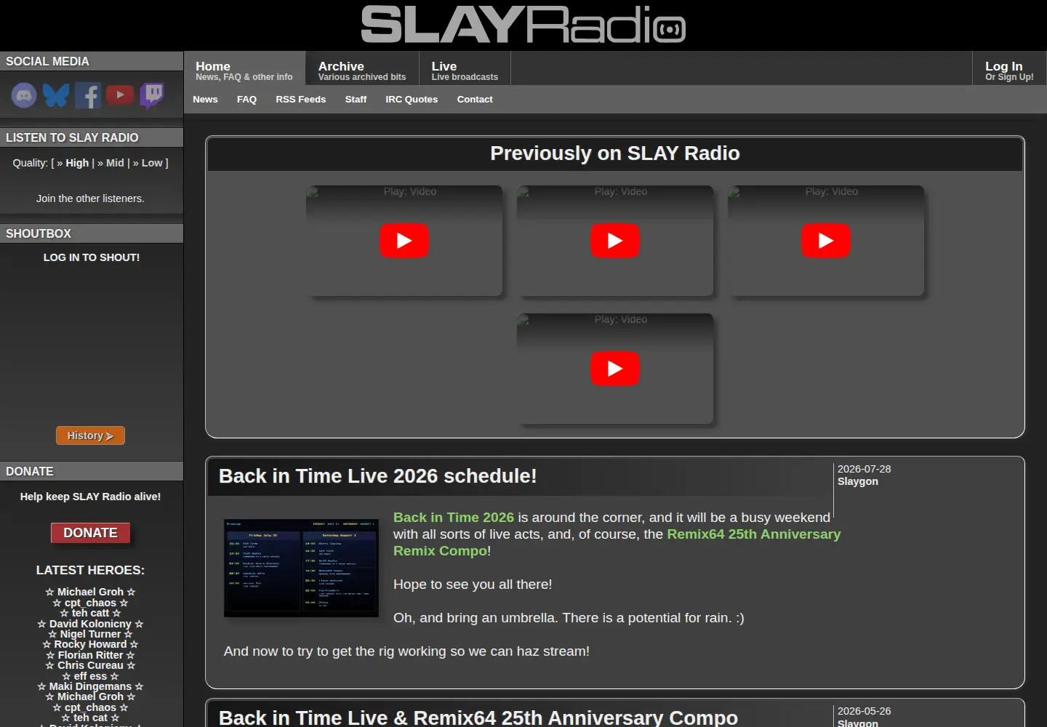
Task: Click LOG IN TO SHOUT! link
Action: click(x=92, y=257)
